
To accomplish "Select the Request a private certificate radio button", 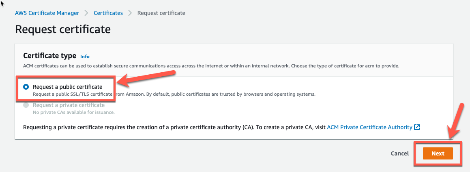I will pyautogui.click(x=26, y=105).
